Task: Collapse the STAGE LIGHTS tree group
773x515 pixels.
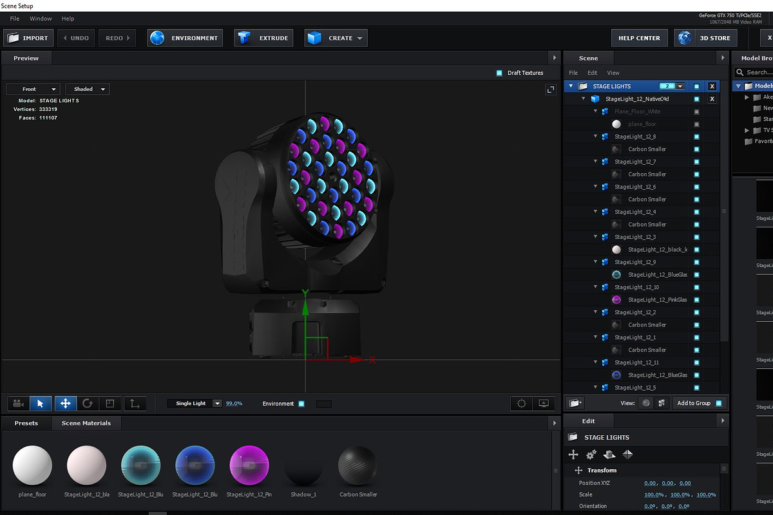Action: (571, 86)
